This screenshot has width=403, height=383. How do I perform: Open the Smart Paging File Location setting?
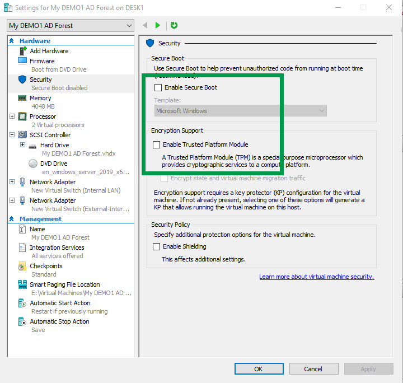tap(64, 284)
